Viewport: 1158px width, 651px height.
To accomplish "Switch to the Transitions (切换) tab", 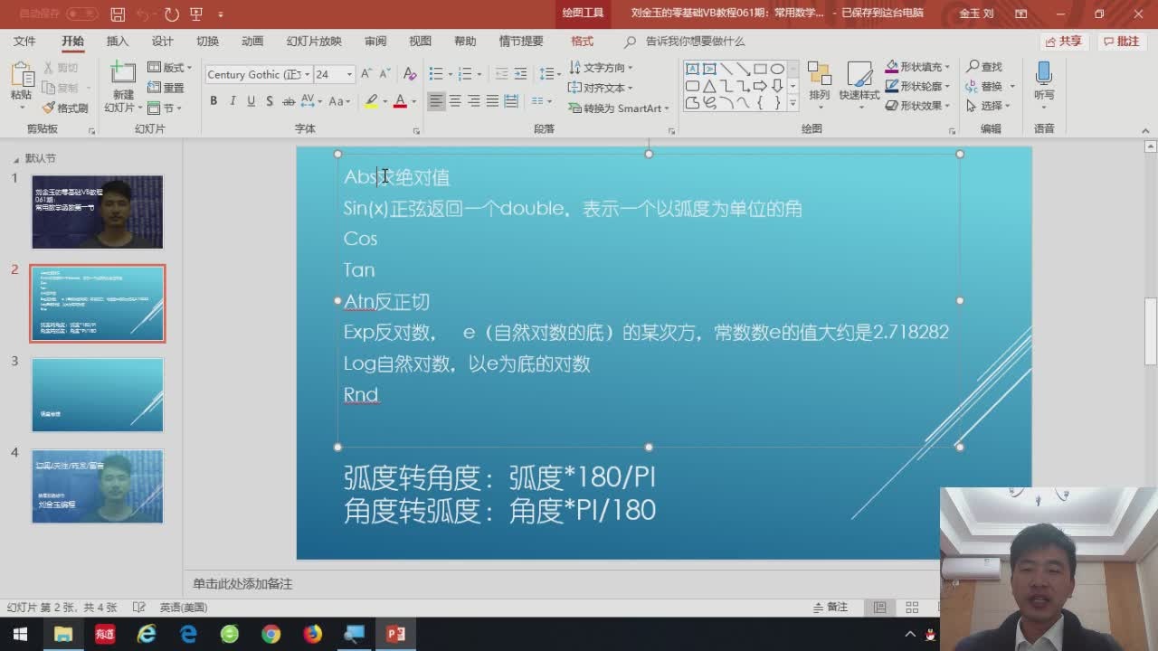I will (208, 42).
